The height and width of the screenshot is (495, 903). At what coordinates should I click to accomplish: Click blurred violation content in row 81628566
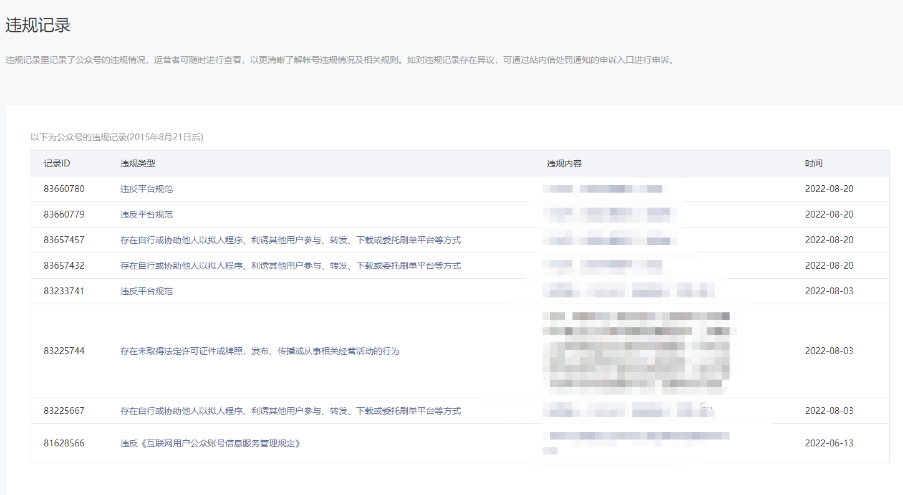coord(636,443)
